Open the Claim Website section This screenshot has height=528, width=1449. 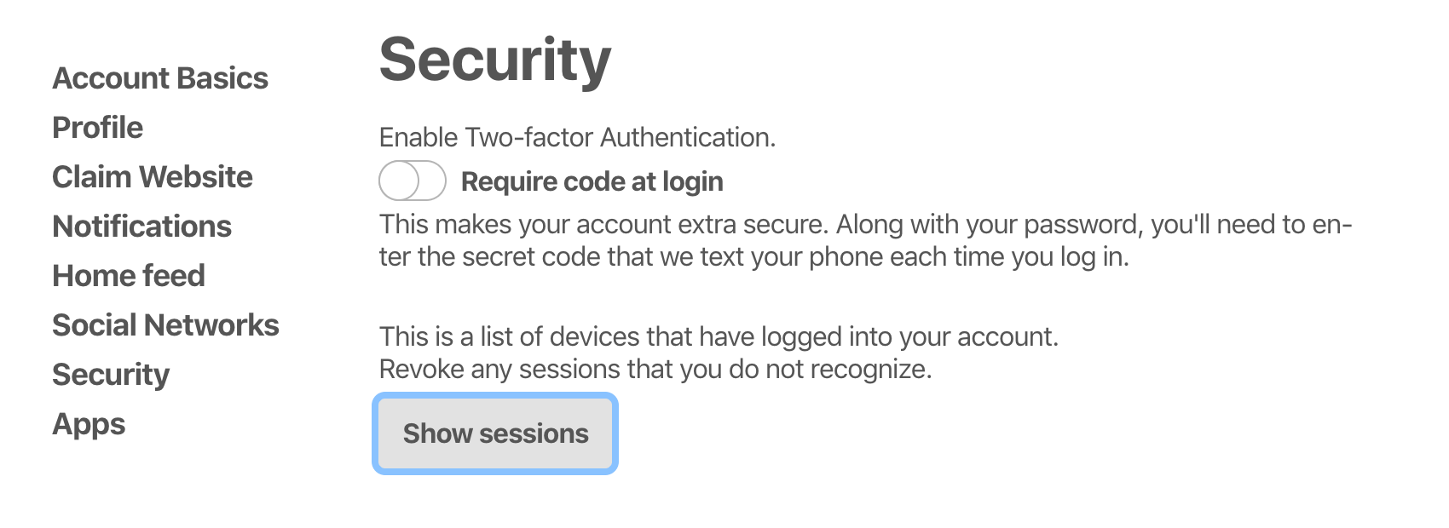[153, 177]
